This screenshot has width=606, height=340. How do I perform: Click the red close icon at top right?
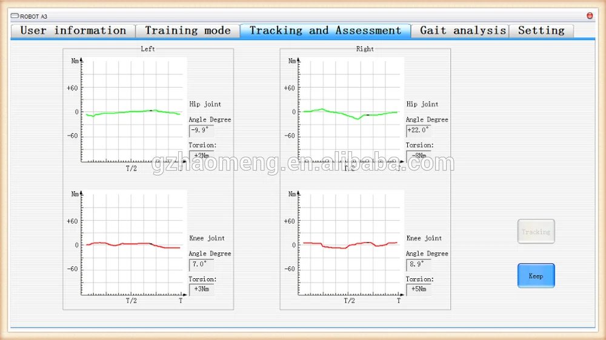(x=590, y=16)
